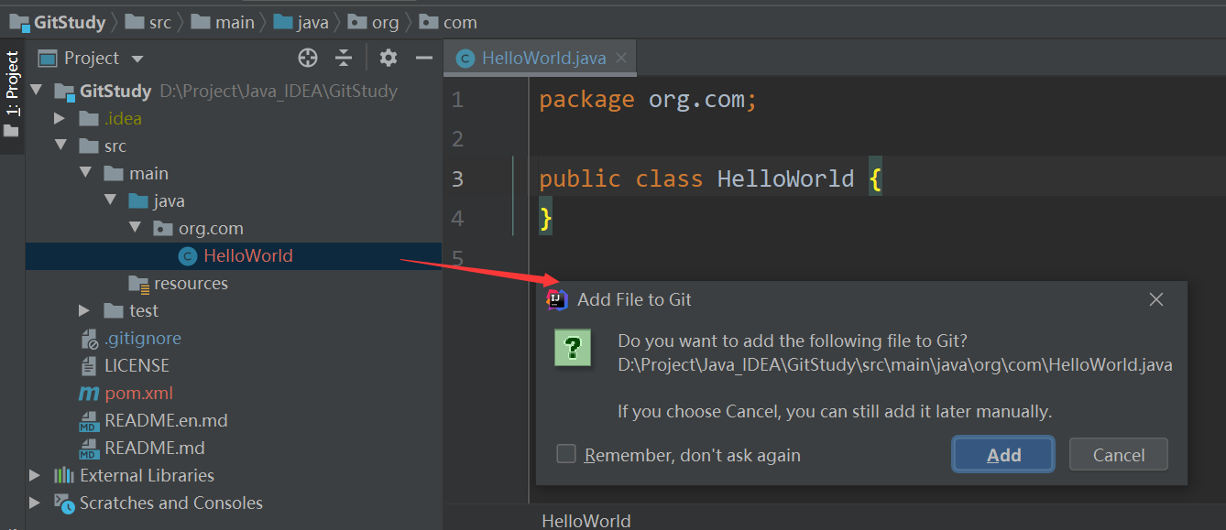Click Cancel in Add File to Git dialog
Image resolution: width=1226 pixels, height=530 pixels.
point(1119,455)
